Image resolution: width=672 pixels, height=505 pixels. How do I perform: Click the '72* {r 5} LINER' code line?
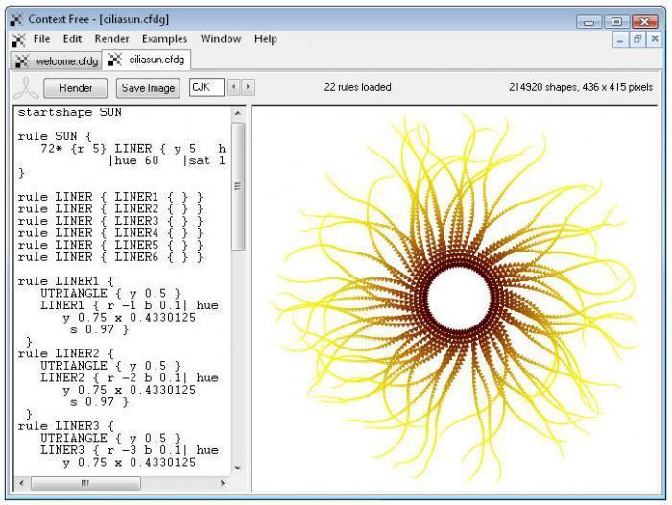(x=132, y=149)
